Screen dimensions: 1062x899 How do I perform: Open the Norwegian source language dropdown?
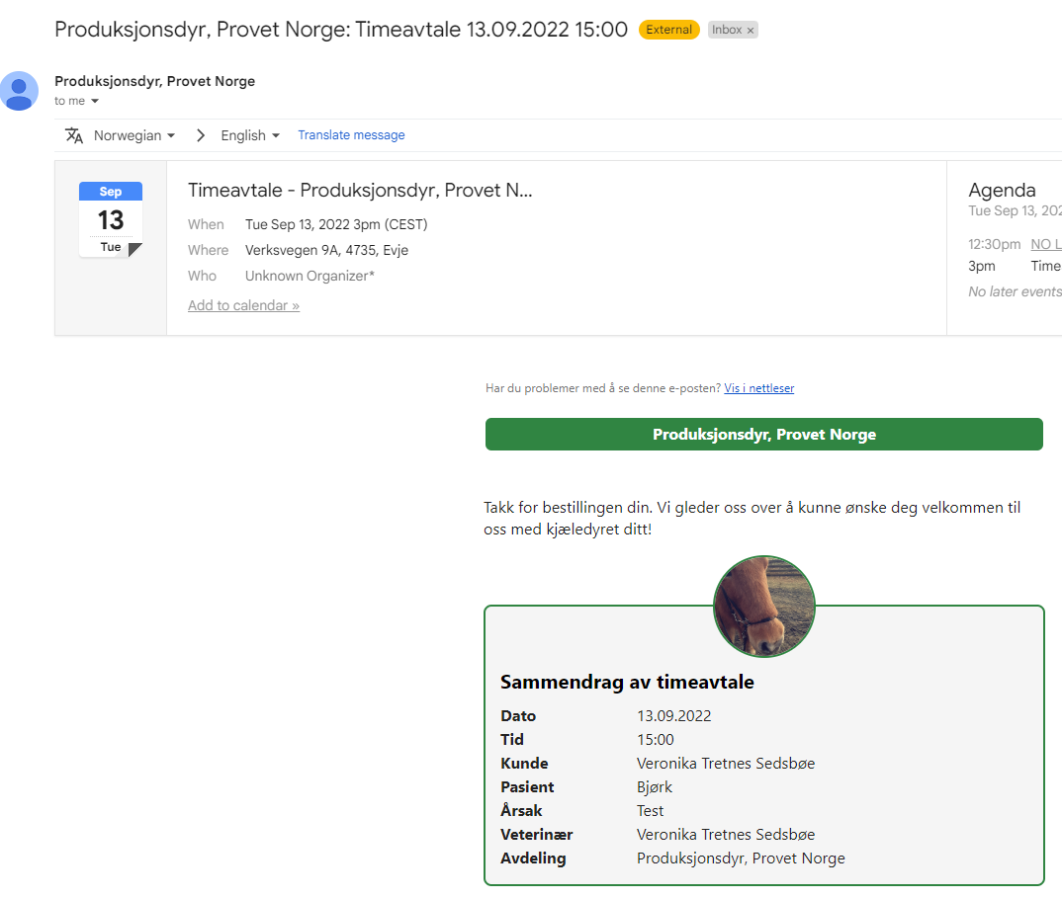[134, 135]
